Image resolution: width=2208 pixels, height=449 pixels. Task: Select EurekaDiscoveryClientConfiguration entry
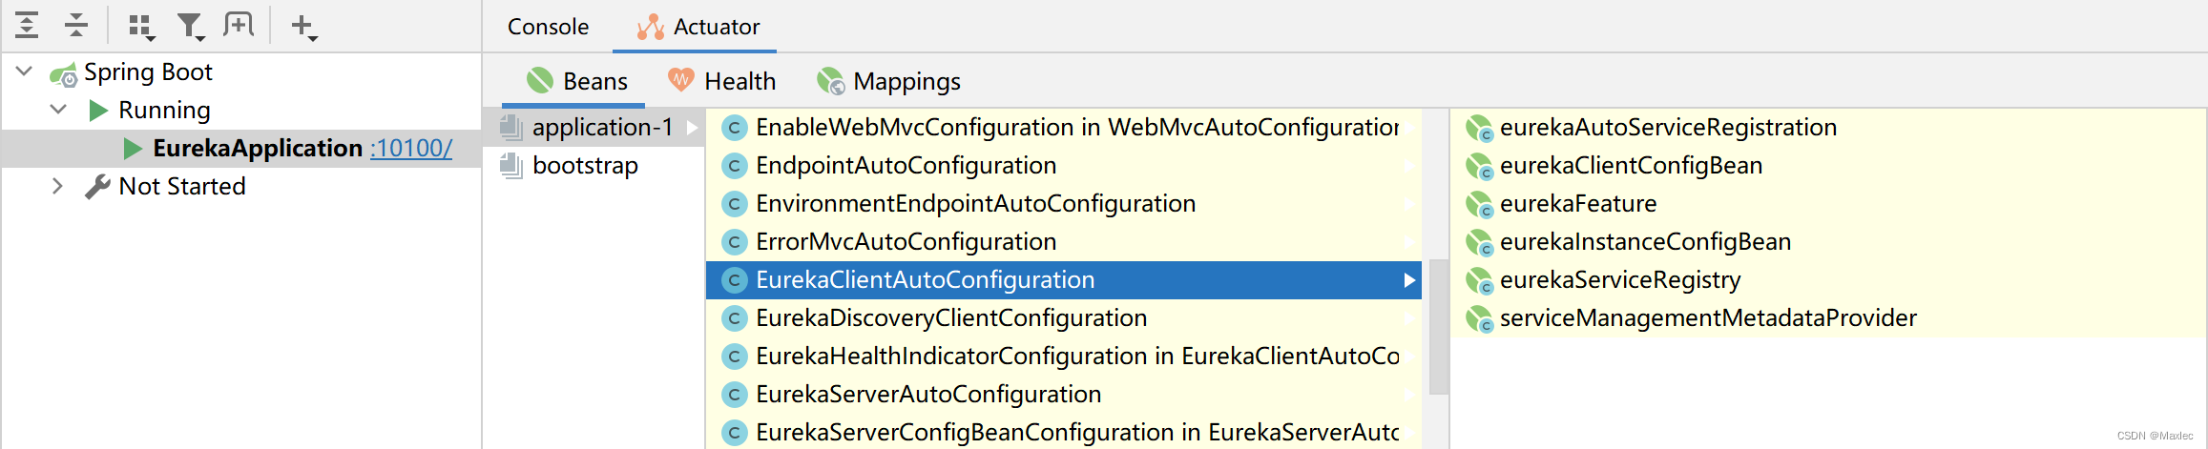[x=1063, y=318]
